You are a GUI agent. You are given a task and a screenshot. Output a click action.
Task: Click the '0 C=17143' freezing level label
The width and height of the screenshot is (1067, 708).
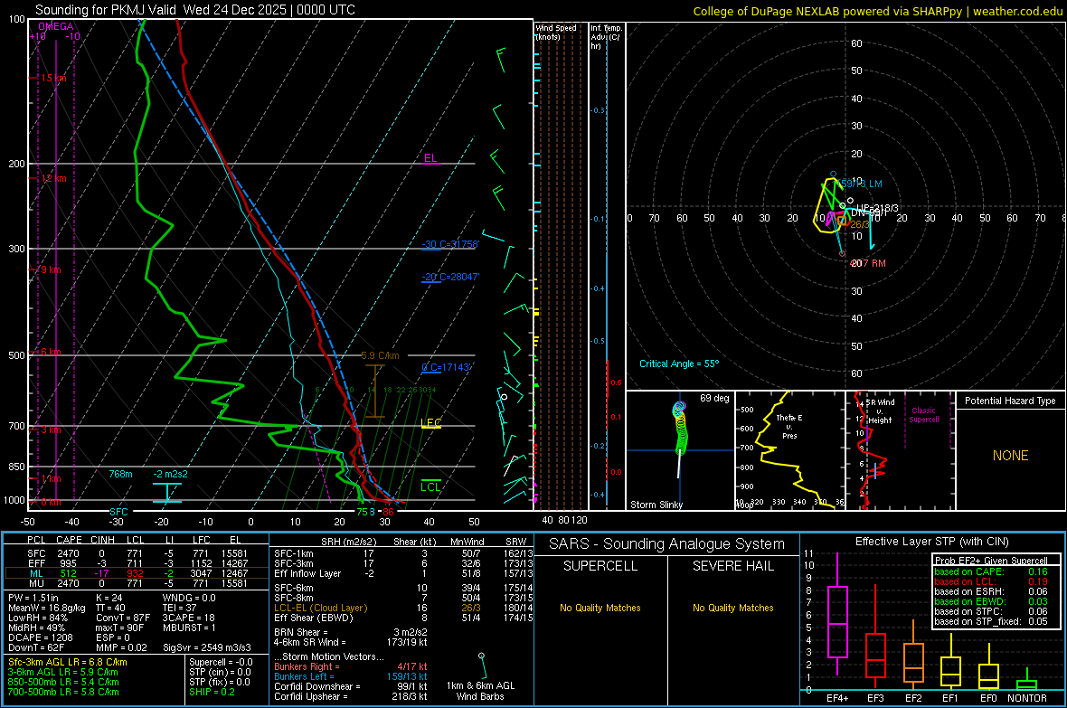click(x=446, y=367)
